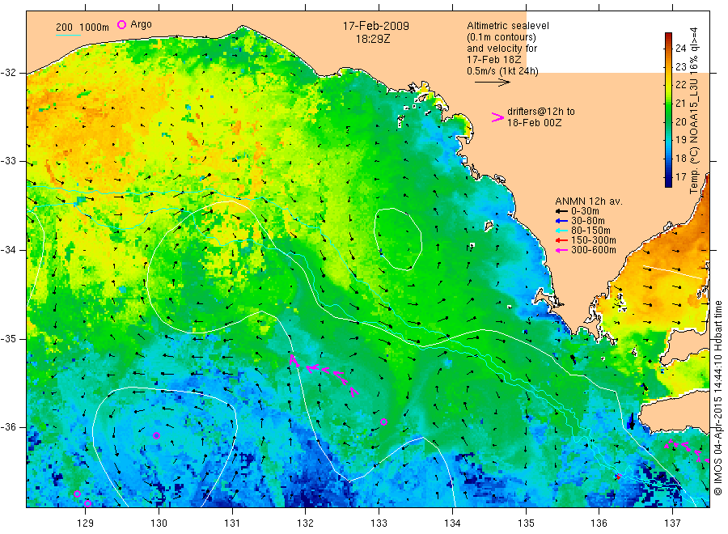Click the 'ANMN 12h av.' heading
This screenshot has width=728, height=534.
click(588, 201)
